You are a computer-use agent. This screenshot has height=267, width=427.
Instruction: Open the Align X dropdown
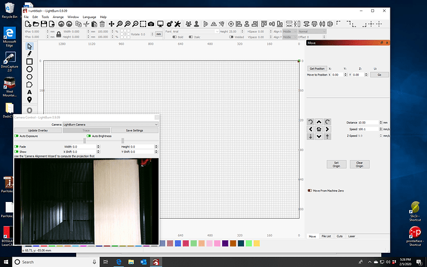(x=290, y=30)
